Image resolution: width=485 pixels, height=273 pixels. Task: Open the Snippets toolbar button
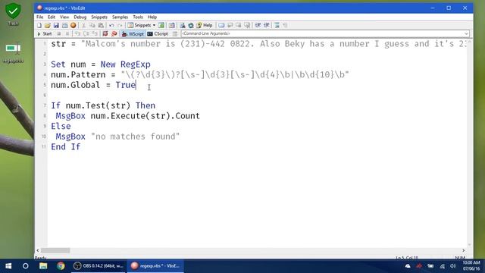click(142, 25)
